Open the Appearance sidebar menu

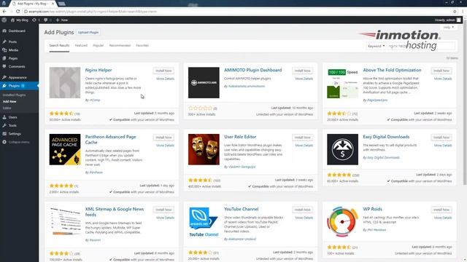(x=18, y=78)
